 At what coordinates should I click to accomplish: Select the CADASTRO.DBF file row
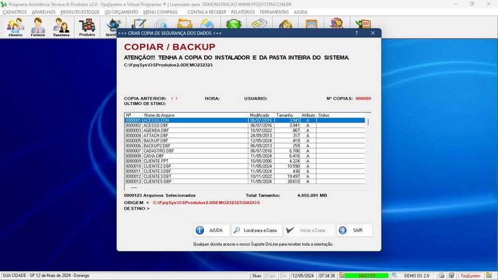[245, 151]
